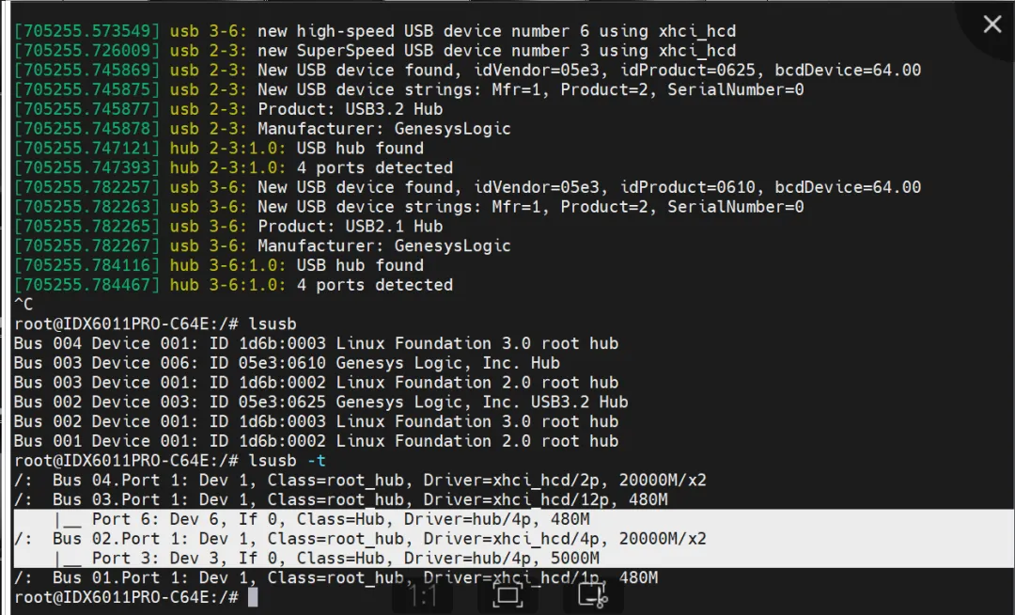Click the terminal cursor block after prompt
The height and width of the screenshot is (615, 1015).
253,597
